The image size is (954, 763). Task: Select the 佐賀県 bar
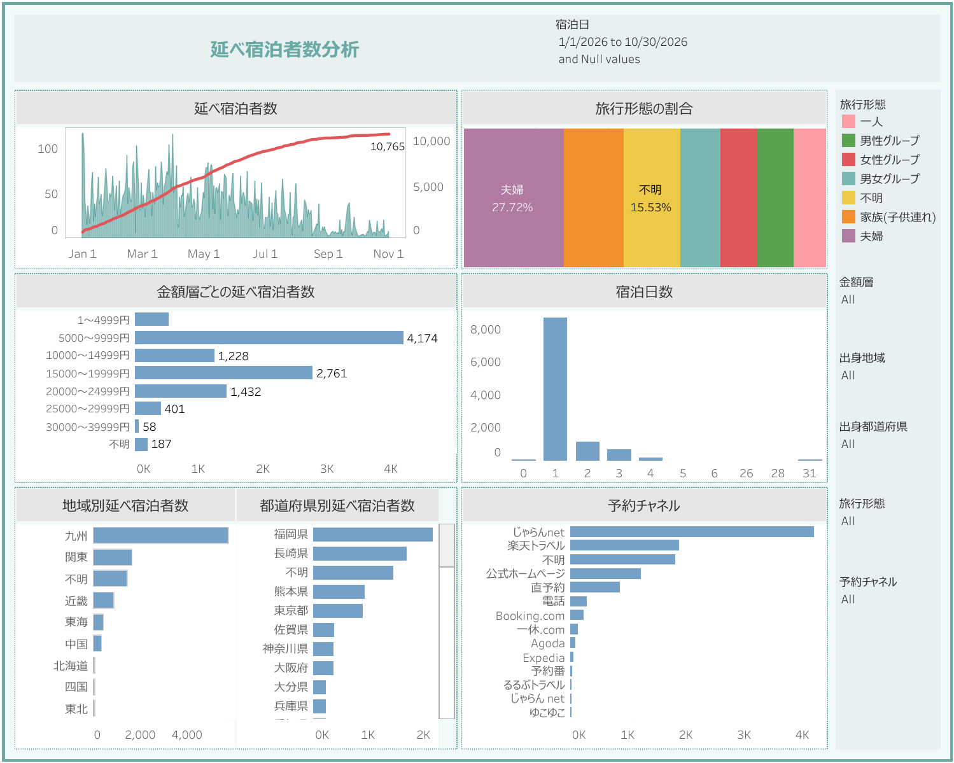tap(323, 630)
